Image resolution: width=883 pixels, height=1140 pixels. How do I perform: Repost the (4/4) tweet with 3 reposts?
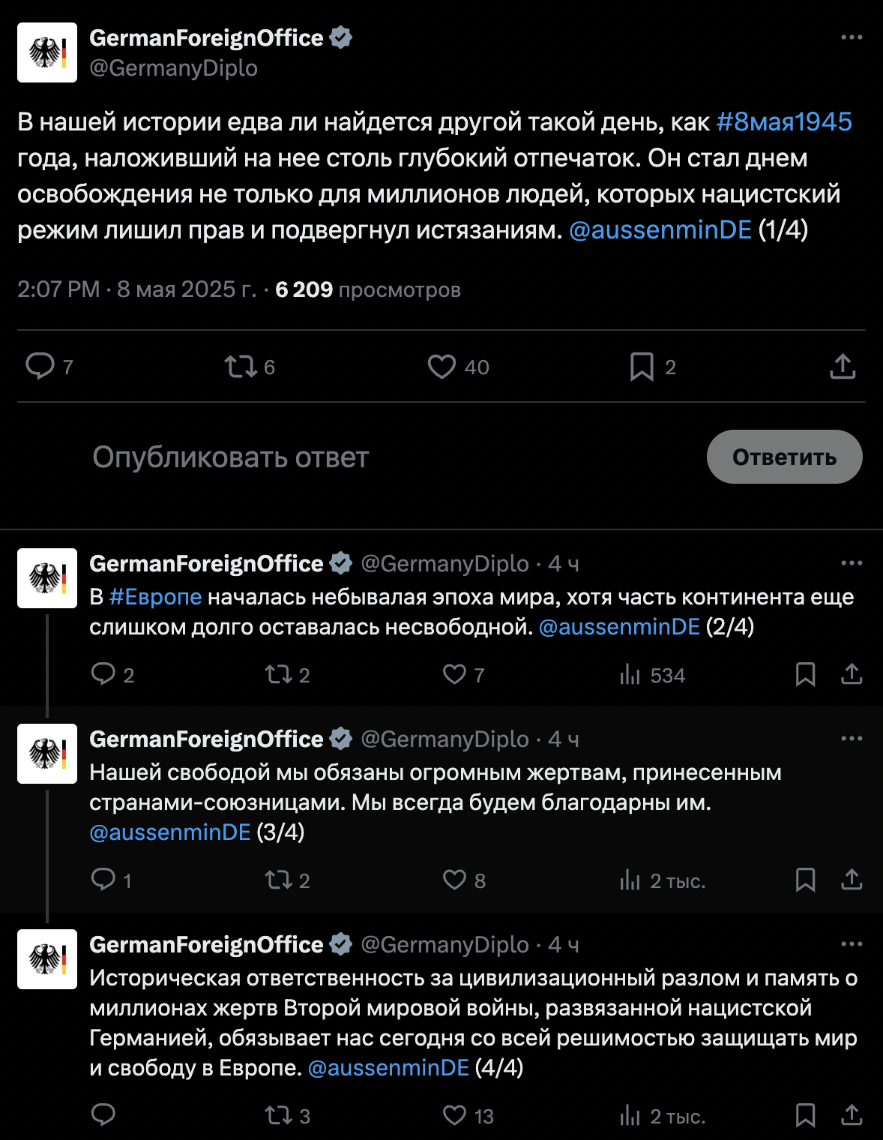pyautogui.click(x=278, y=1115)
